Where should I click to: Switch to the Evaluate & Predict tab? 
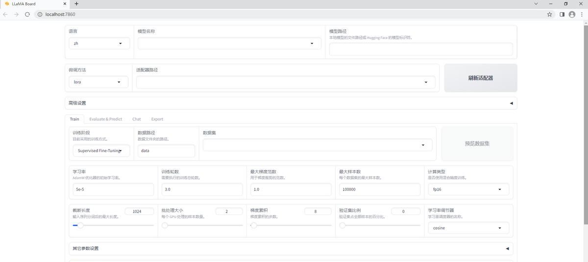(105, 119)
